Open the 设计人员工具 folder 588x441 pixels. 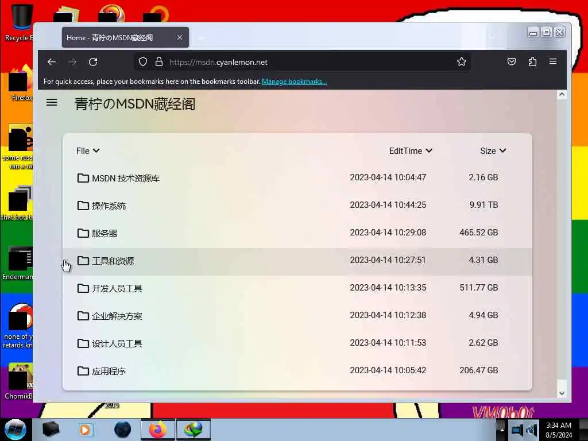click(297, 343)
